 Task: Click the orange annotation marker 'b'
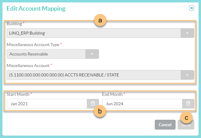click(x=100, y=111)
